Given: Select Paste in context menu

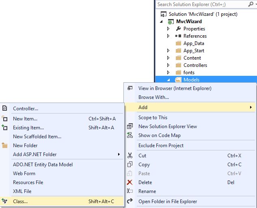Looking at the screenshot, I should pyautogui.click(x=190, y=173).
